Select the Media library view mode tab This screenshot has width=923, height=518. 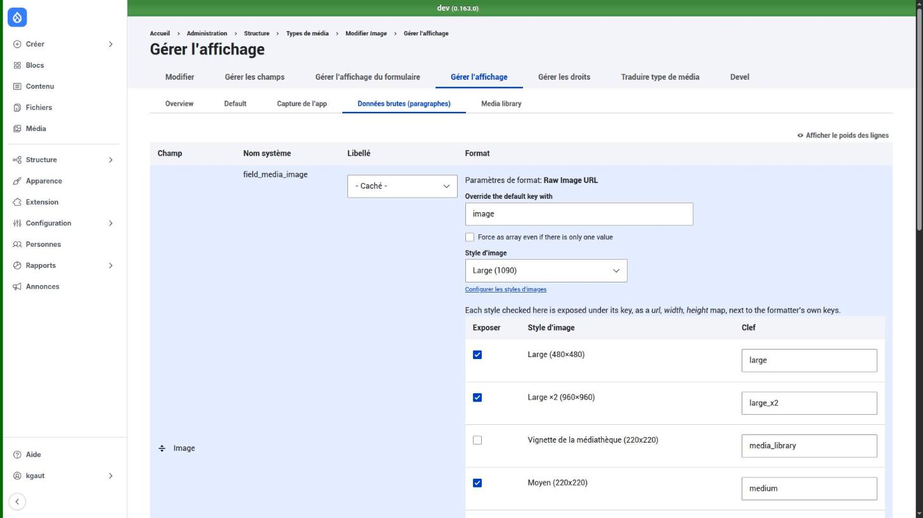click(x=501, y=104)
